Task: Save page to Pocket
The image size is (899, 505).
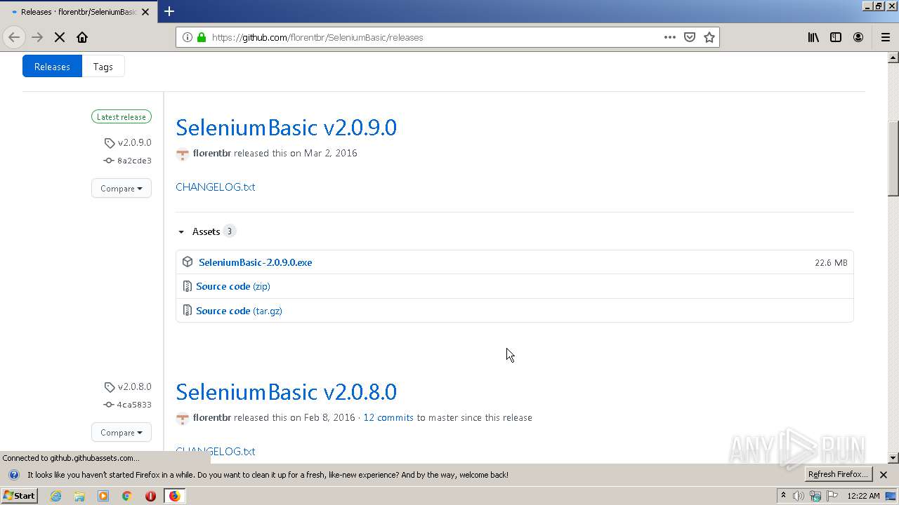Action: 690,37
